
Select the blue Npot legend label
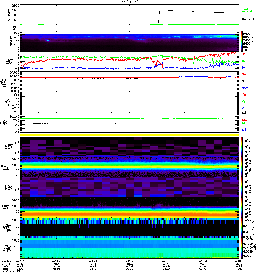[x=245, y=88]
